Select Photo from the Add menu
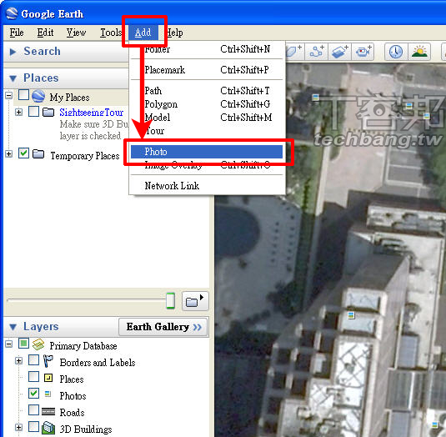Image resolution: width=446 pixels, height=437 pixels. (207, 152)
